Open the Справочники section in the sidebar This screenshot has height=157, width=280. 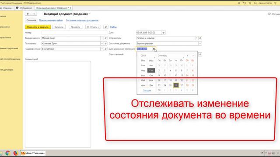(6, 38)
